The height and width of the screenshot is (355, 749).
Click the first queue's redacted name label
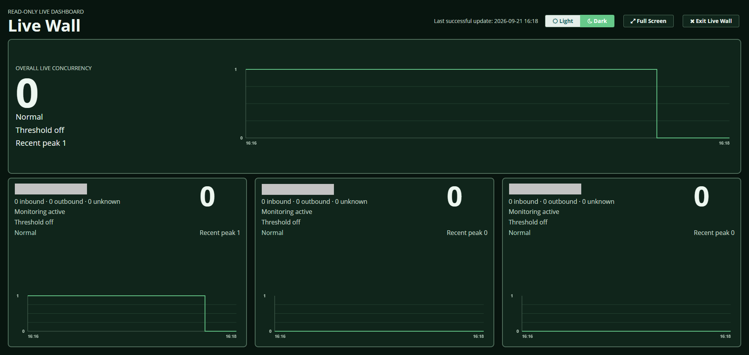(51, 189)
